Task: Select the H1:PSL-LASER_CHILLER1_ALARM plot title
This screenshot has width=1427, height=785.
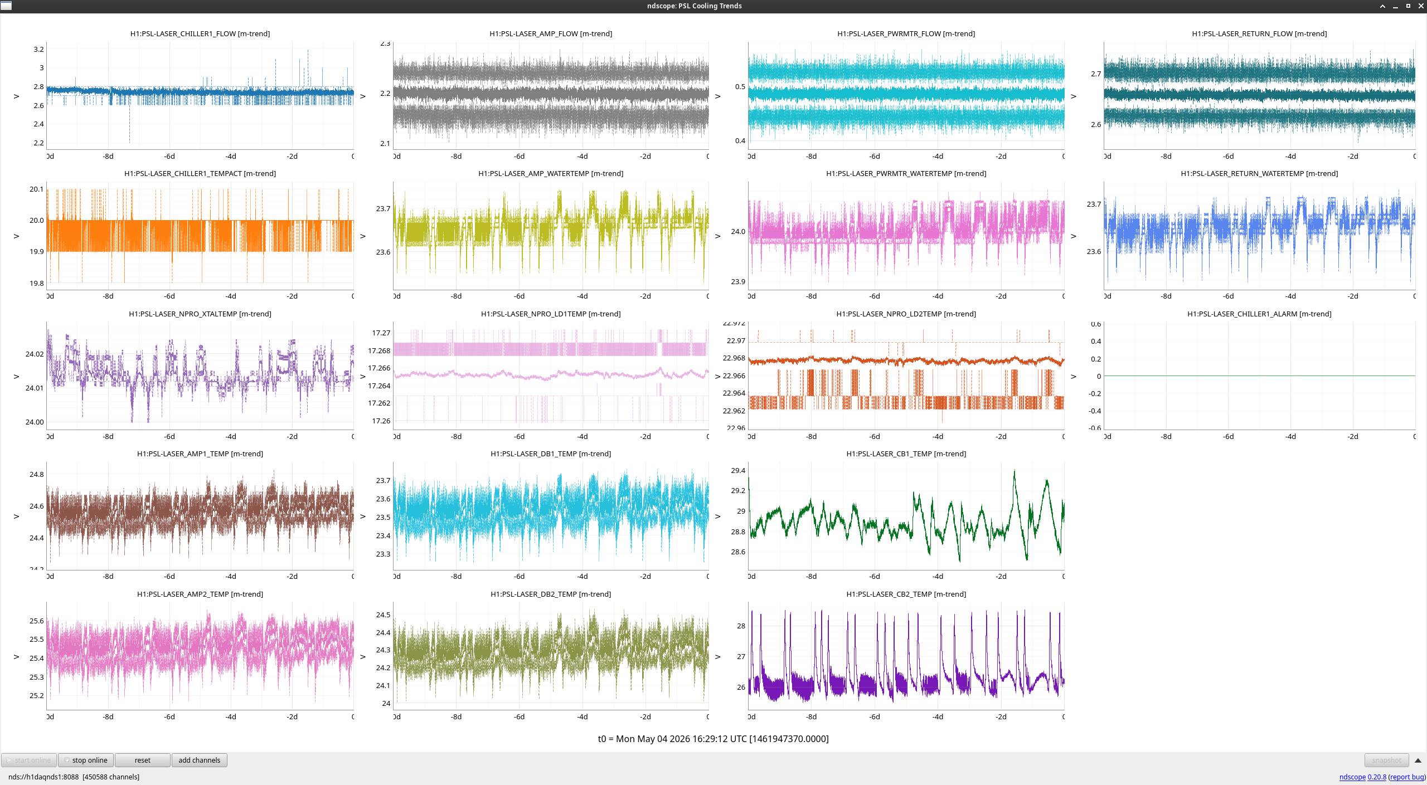Action: click(1260, 314)
